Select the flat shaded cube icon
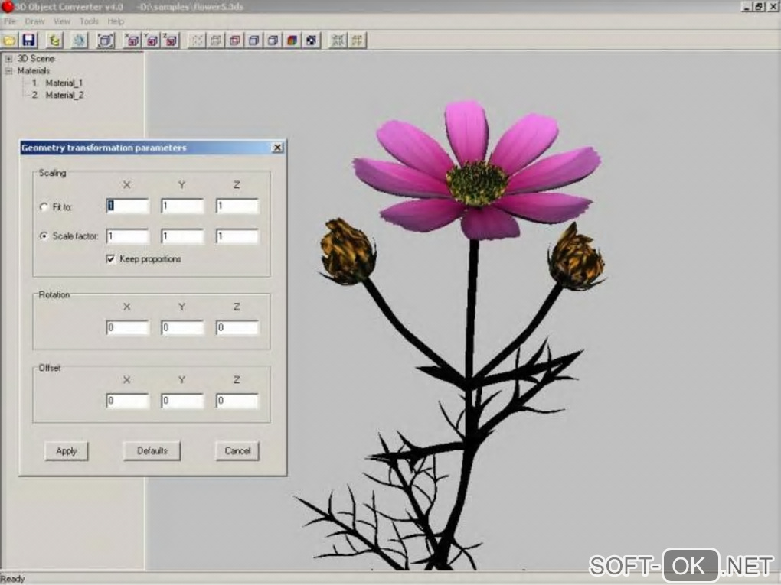 pos(254,41)
